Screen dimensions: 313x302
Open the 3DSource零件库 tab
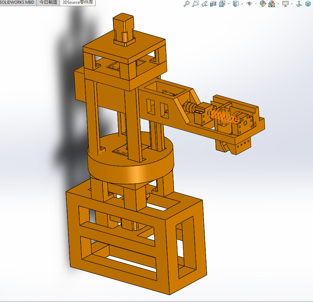[x=78, y=2]
